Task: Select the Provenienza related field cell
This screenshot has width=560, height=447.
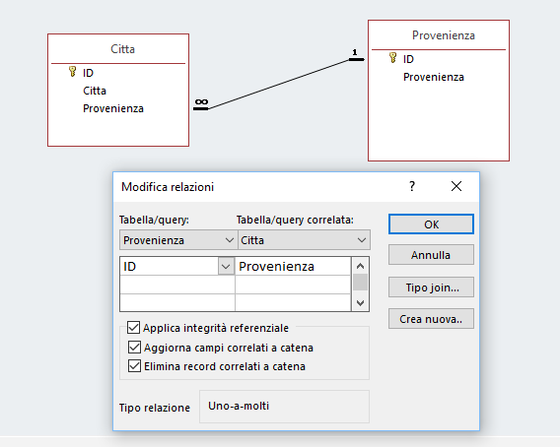Action: pyautogui.click(x=293, y=267)
